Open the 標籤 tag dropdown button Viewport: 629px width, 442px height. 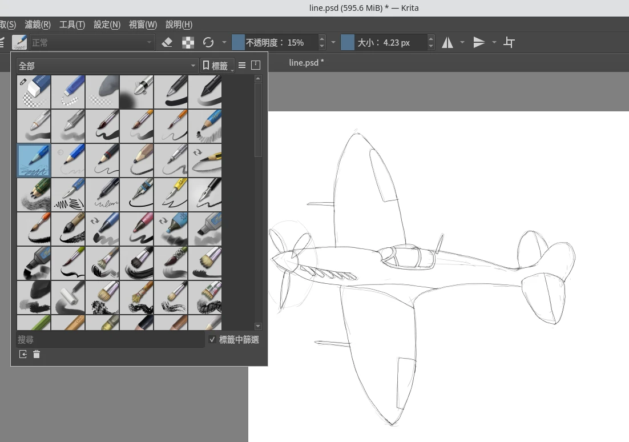point(217,66)
